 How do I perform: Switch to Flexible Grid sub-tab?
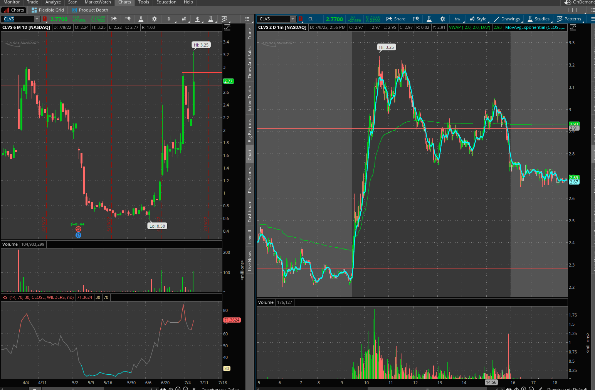(48, 10)
